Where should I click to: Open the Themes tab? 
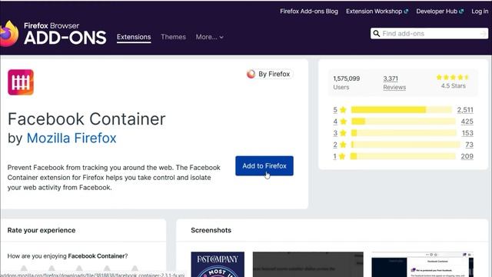coord(173,37)
